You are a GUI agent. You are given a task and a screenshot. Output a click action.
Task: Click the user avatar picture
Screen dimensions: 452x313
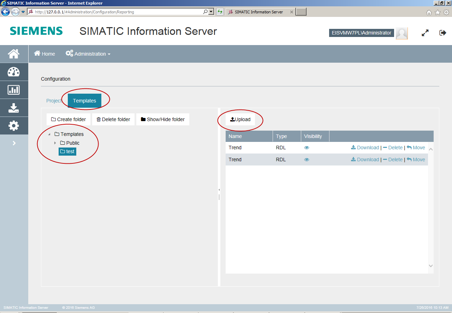tap(402, 33)
